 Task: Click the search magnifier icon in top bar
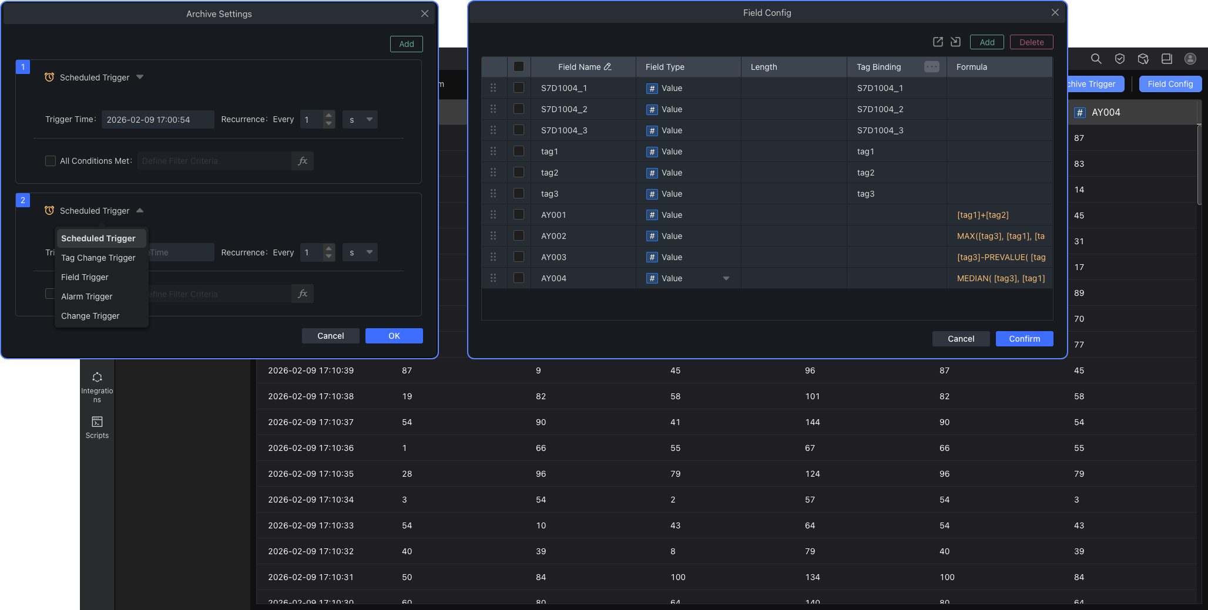tap(1096, 59)
